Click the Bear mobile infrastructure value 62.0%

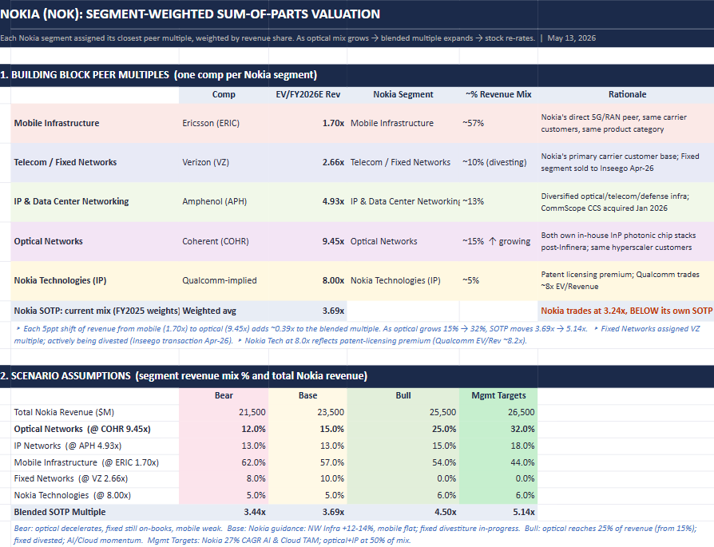tap(253, 462)
